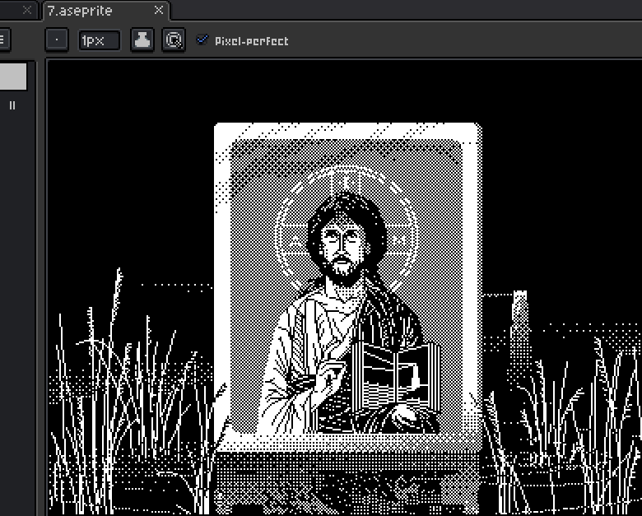This screenshot has height=516, width=642.
Task: Click the cut-off menu icon at the toolbar's left end
Action: [4, 40]
